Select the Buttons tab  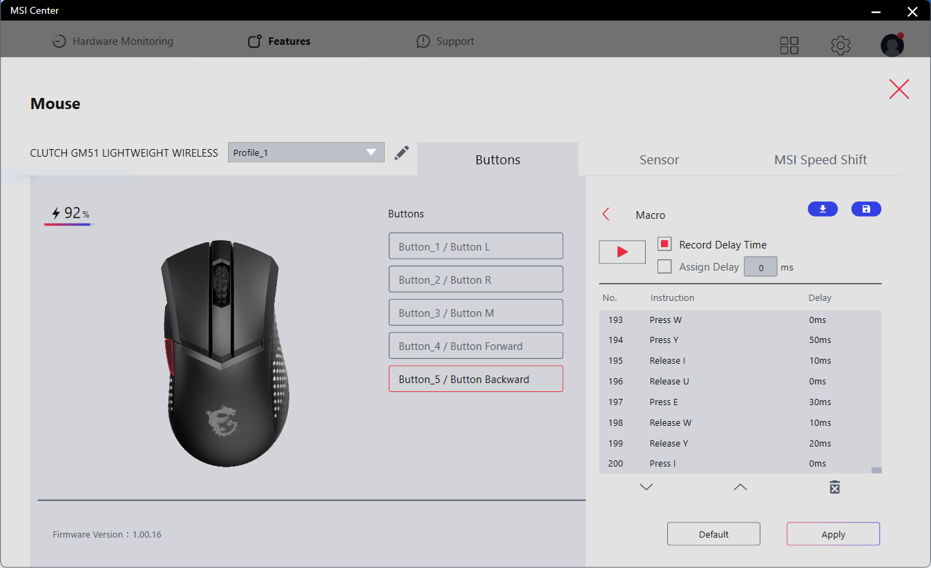click(498, 159)
